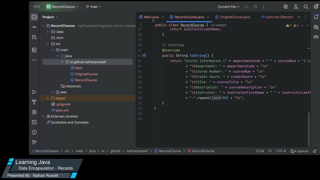Open the Maven tool window in right sidebar

click(316, 37)
